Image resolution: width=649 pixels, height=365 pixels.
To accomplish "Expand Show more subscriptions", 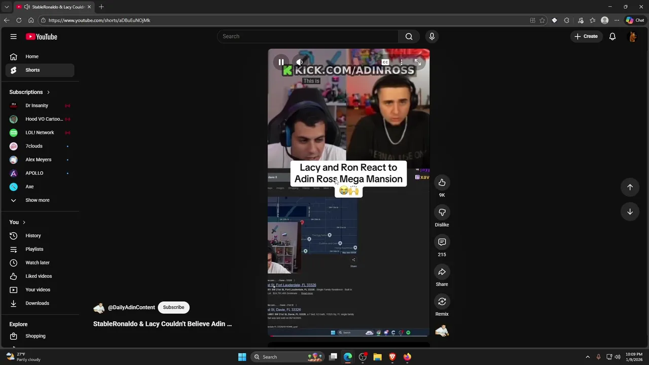I will 40,200.
